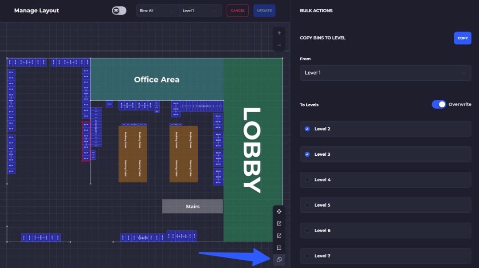This screenshot has width=479, height=268.
Task: Click the BULK ACTIONS heading
Action: coord(316,10)
